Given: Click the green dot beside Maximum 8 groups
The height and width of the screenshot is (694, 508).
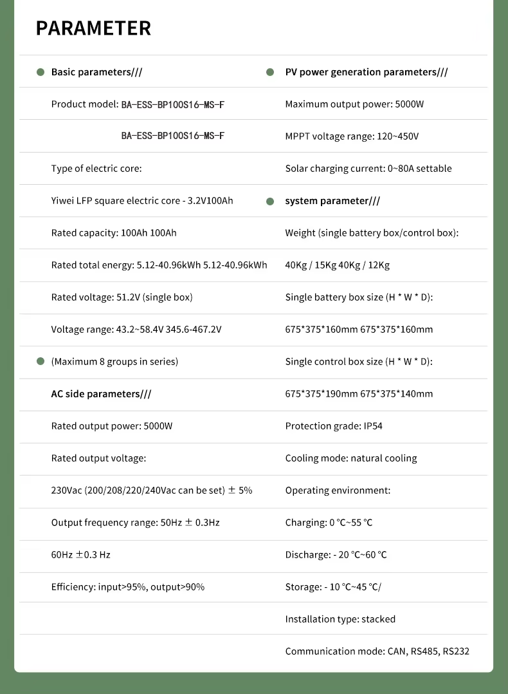Looking at the screenshot, I should (41, 362).
